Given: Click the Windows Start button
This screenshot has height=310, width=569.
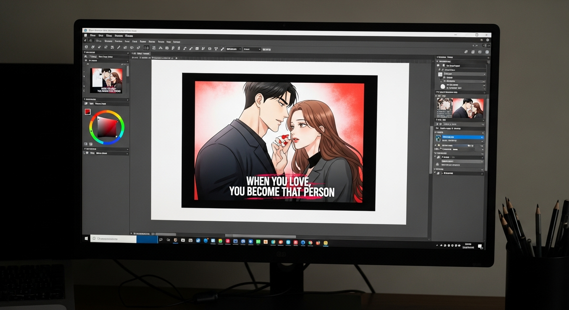Looking at the screenshot, I should [x=86, y=239].
